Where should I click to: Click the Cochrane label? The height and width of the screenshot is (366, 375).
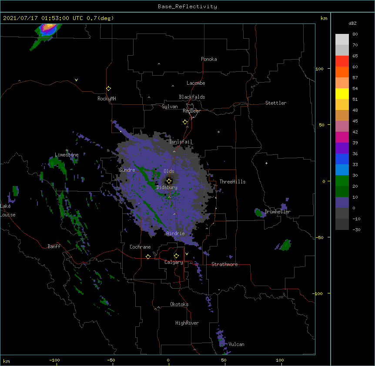(x=140, y=247)
